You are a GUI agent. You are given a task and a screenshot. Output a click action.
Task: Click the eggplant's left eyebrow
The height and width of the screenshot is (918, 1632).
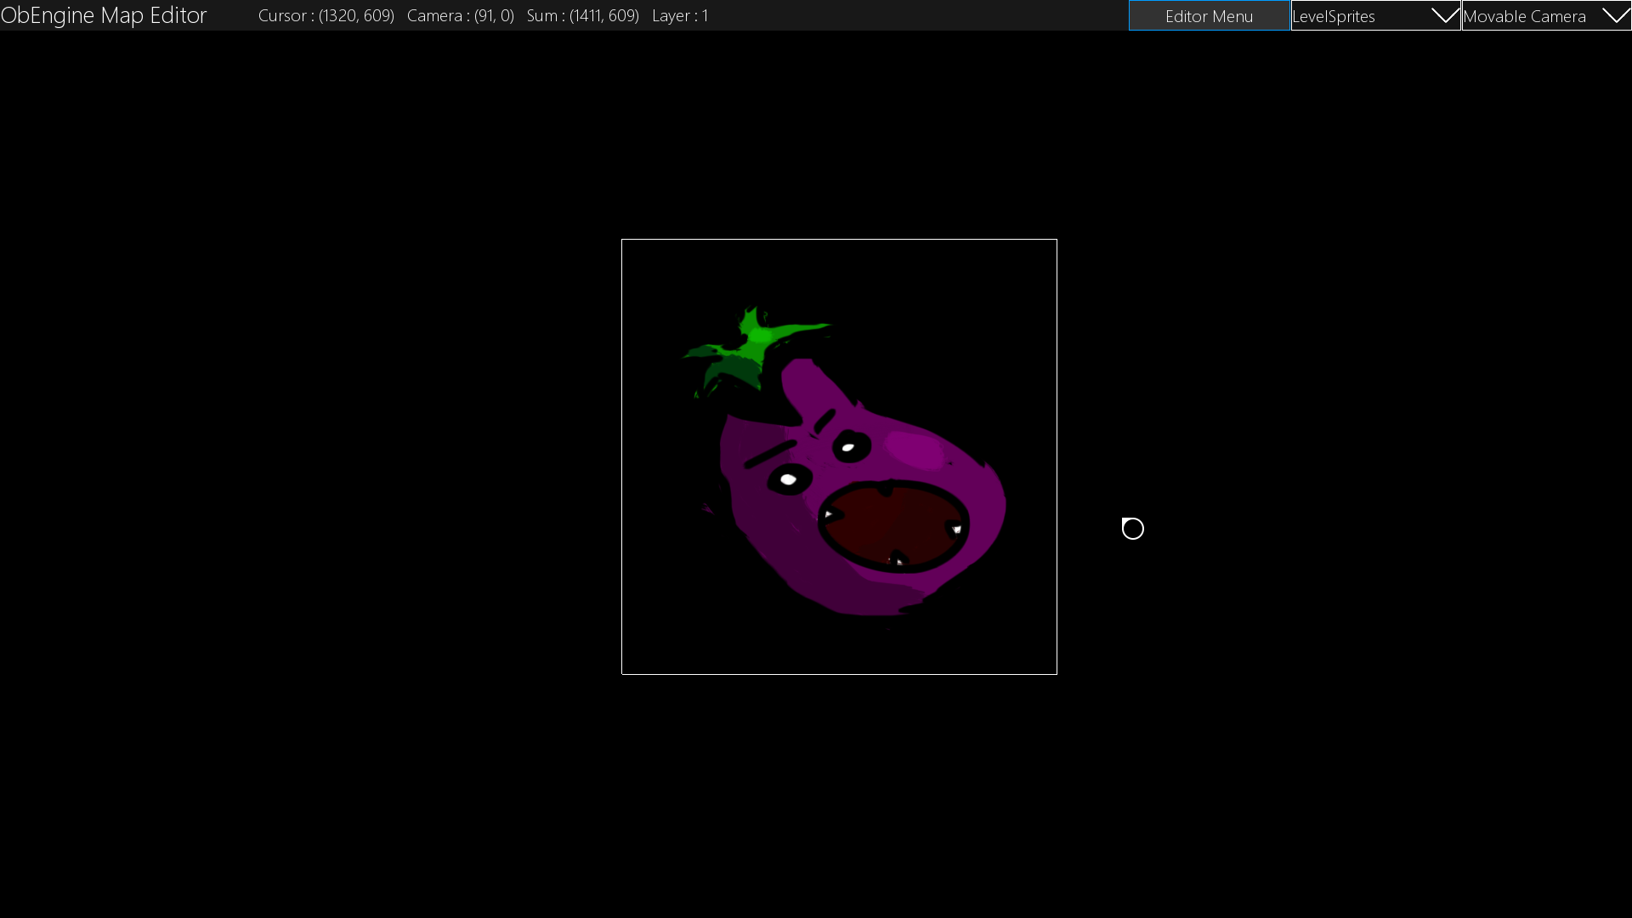pyautogui.click(x=769, y=455)
